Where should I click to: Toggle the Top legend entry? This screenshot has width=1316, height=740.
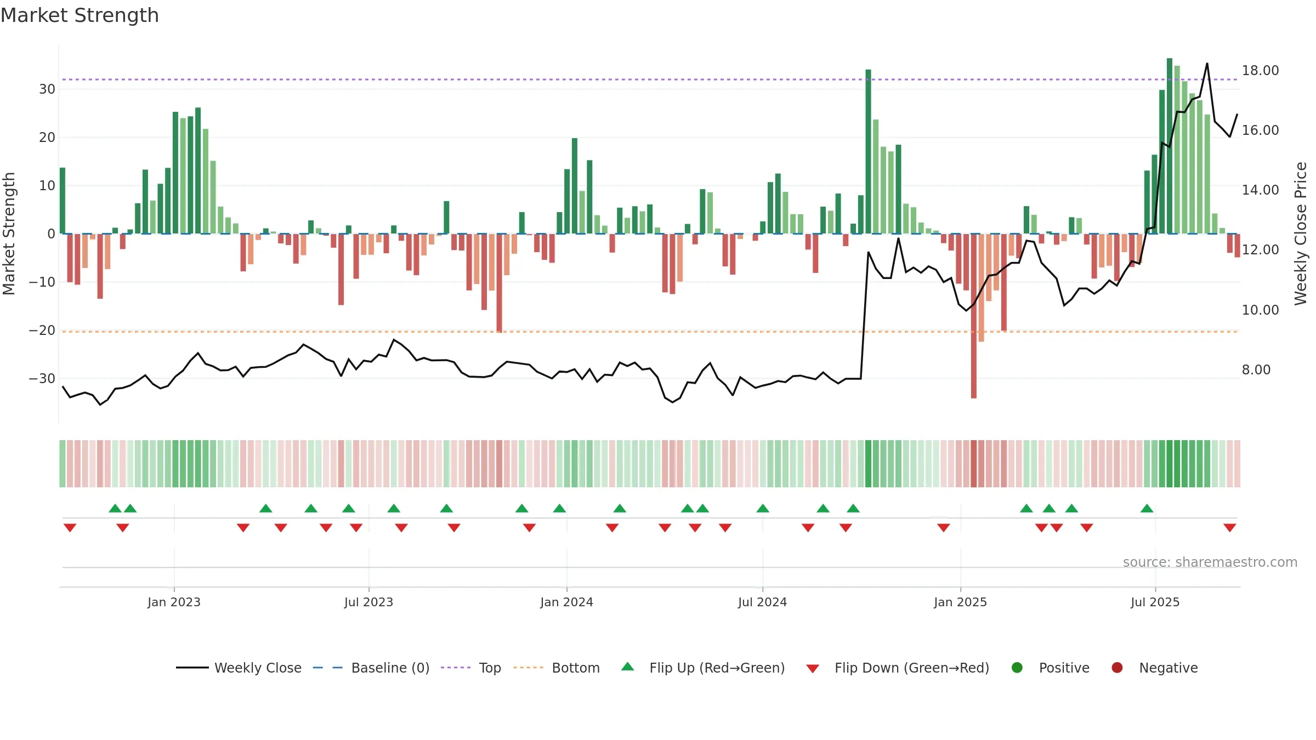tap(471, 668)
